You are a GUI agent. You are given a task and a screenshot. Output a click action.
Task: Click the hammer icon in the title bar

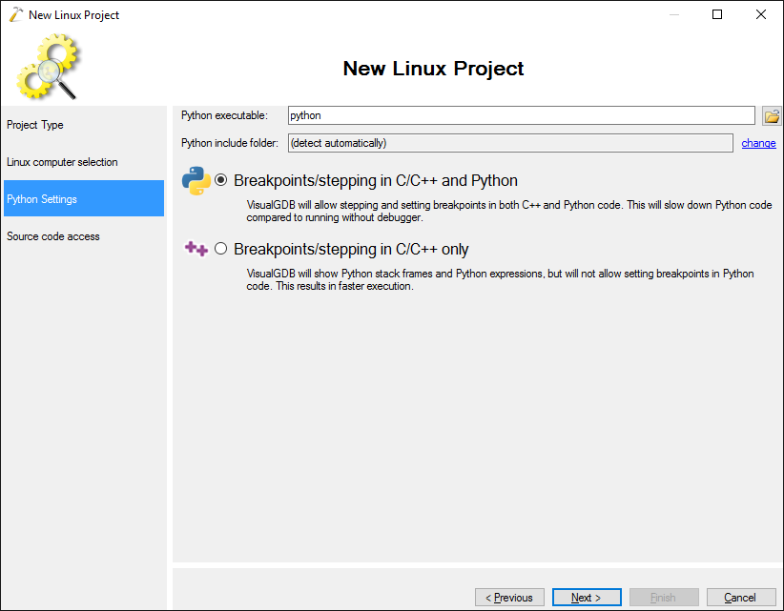[16, 14]
